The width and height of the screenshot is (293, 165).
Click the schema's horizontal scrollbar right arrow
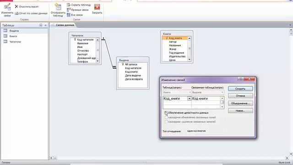click(287, 158)
